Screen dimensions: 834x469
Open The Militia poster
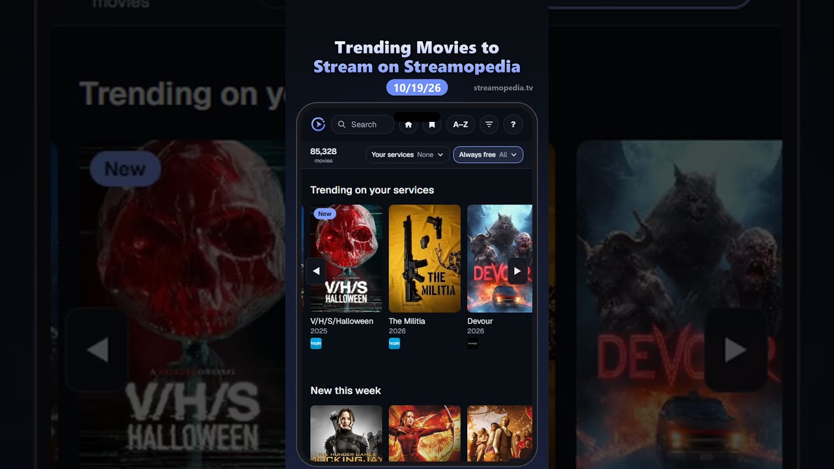pos(425,259)
